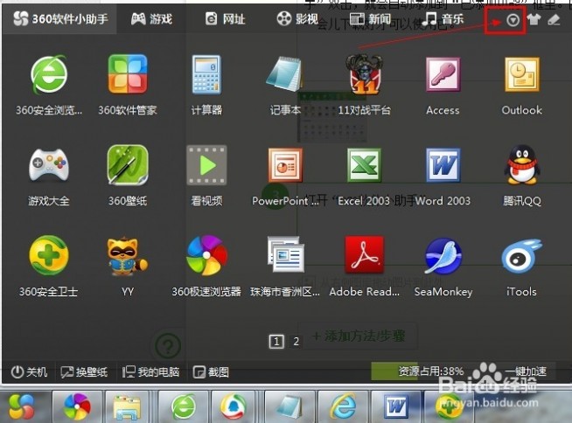Open the dropdown arrow menu in header
This screenshot has height=423, width=572.
coord(513,20)
